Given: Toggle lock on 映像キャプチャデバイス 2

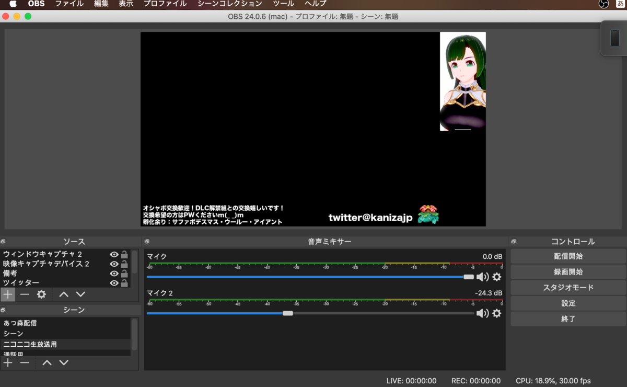Looking at the screenshot, I should [x=124, y=264].
